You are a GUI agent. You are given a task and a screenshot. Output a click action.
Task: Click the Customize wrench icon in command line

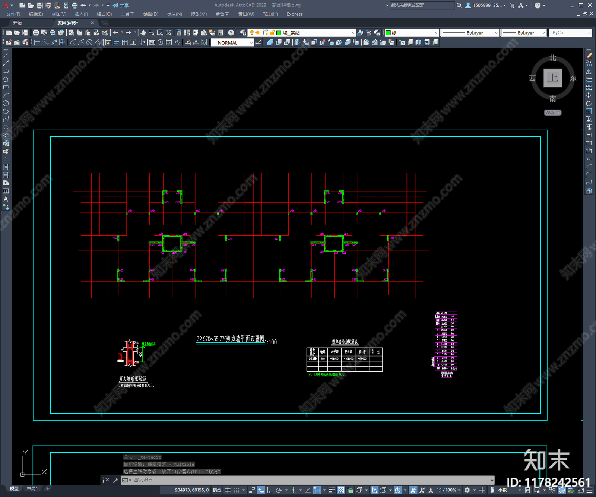116,480
